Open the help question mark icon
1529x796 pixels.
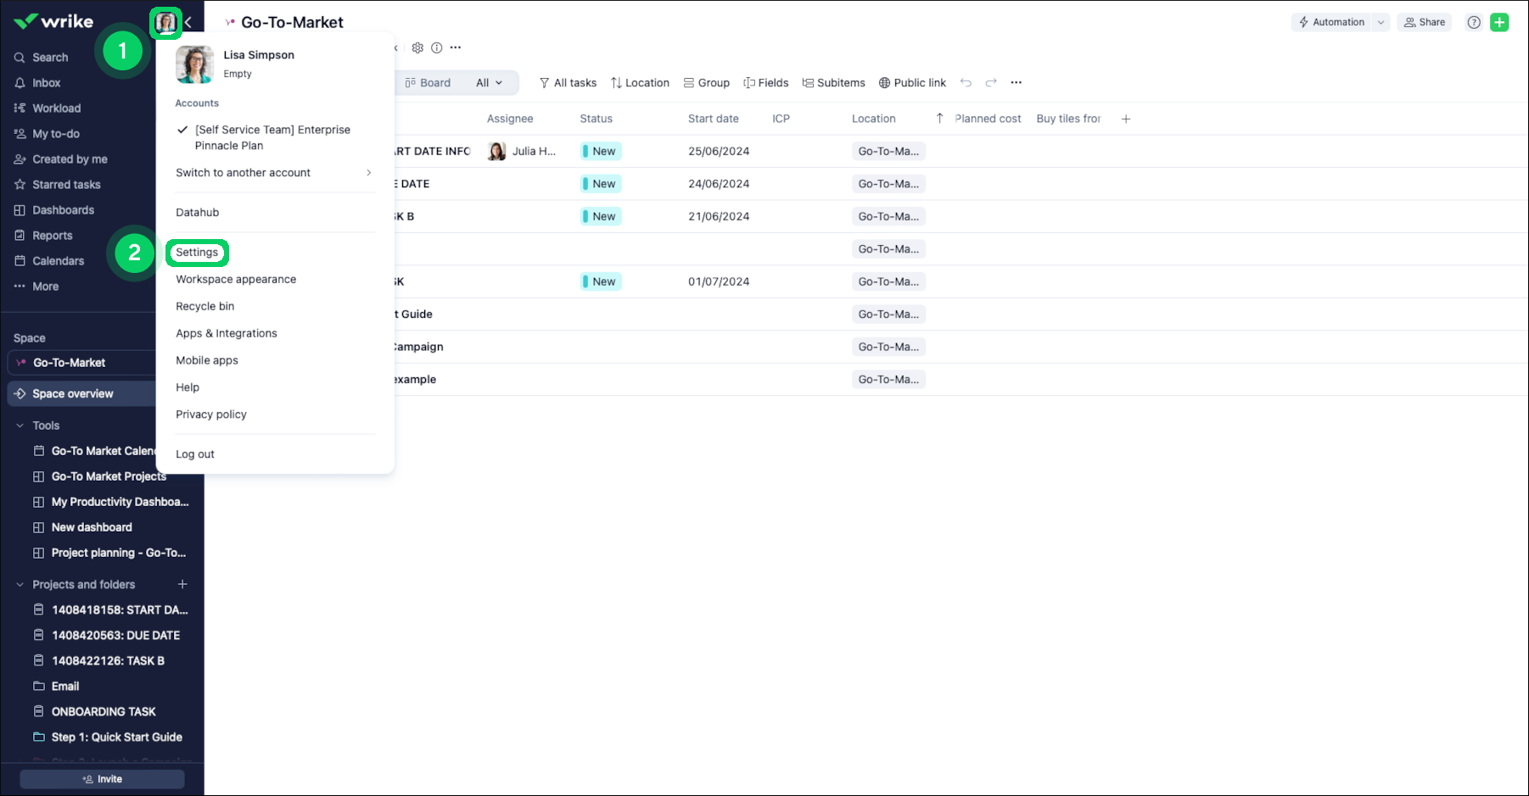click(1474, 22)
